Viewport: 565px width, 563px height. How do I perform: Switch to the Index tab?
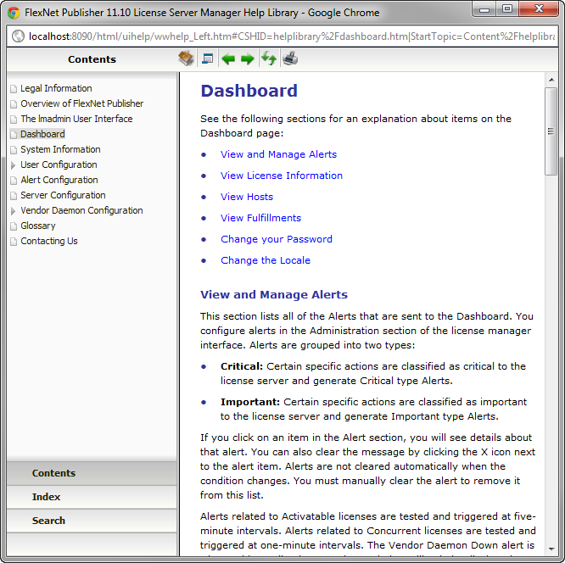(92, 497)
